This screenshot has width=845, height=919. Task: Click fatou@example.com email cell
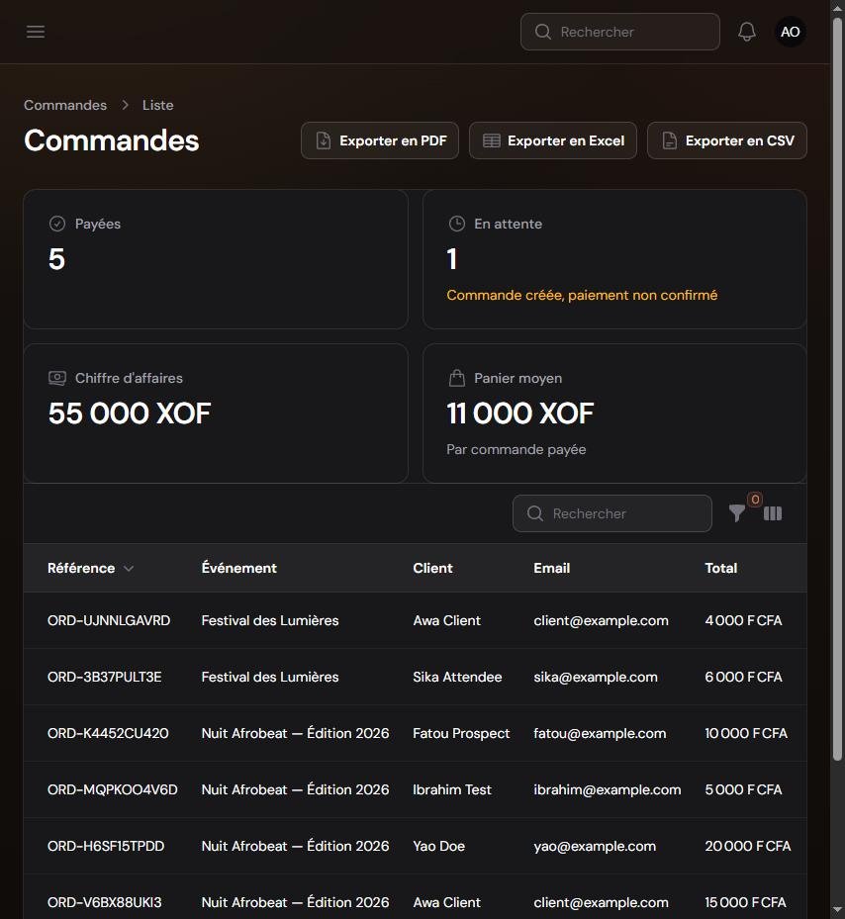click(x=600, y=733)
